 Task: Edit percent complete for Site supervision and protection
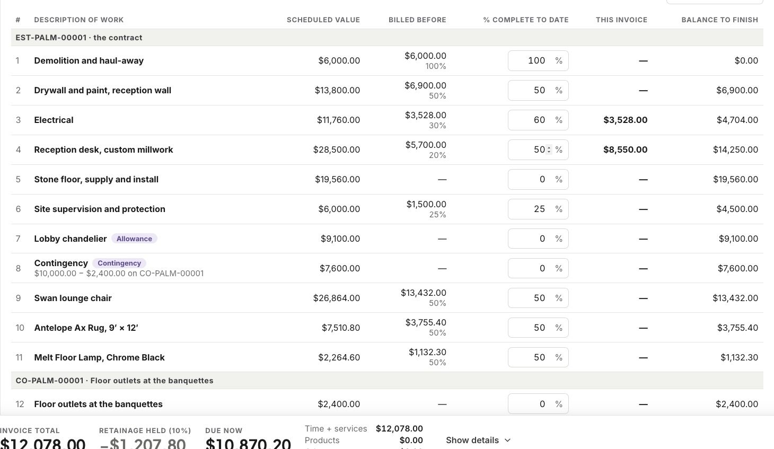538,209
